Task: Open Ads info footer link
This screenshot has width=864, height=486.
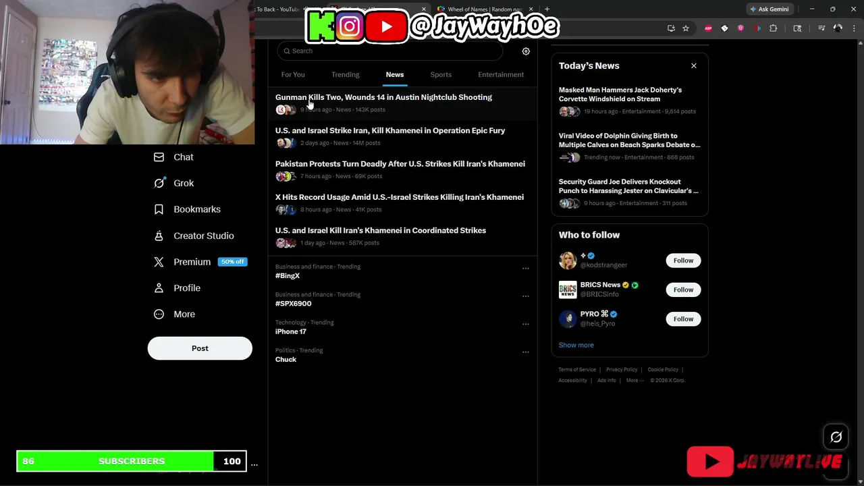Action: [x=606, y=380]
